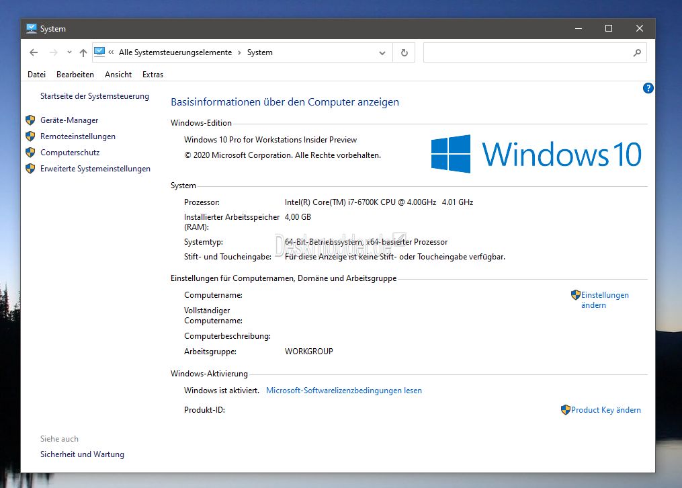Select the WORKGROUP value
682x488 pixels.
[x=309, y=351]
